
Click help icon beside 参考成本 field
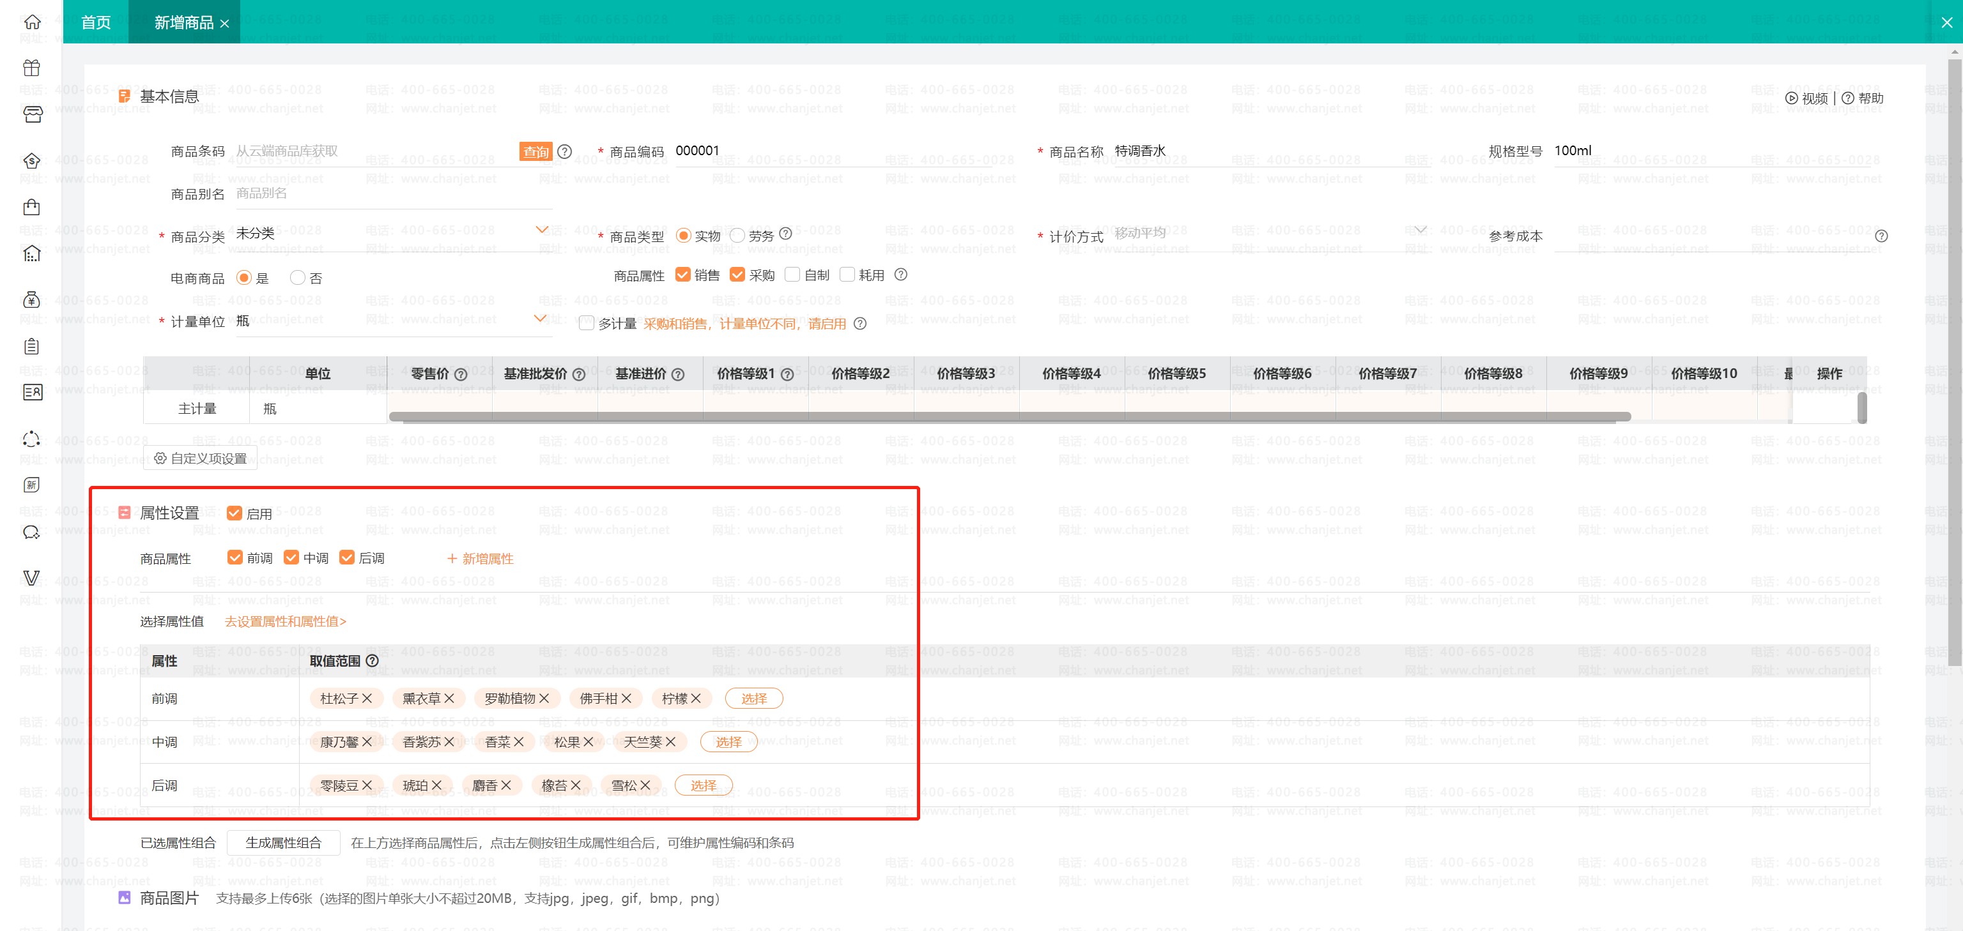(1881, 236)
